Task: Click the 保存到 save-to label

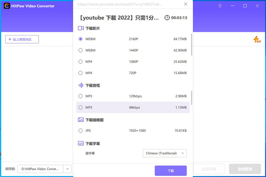Action: [10, 169]
